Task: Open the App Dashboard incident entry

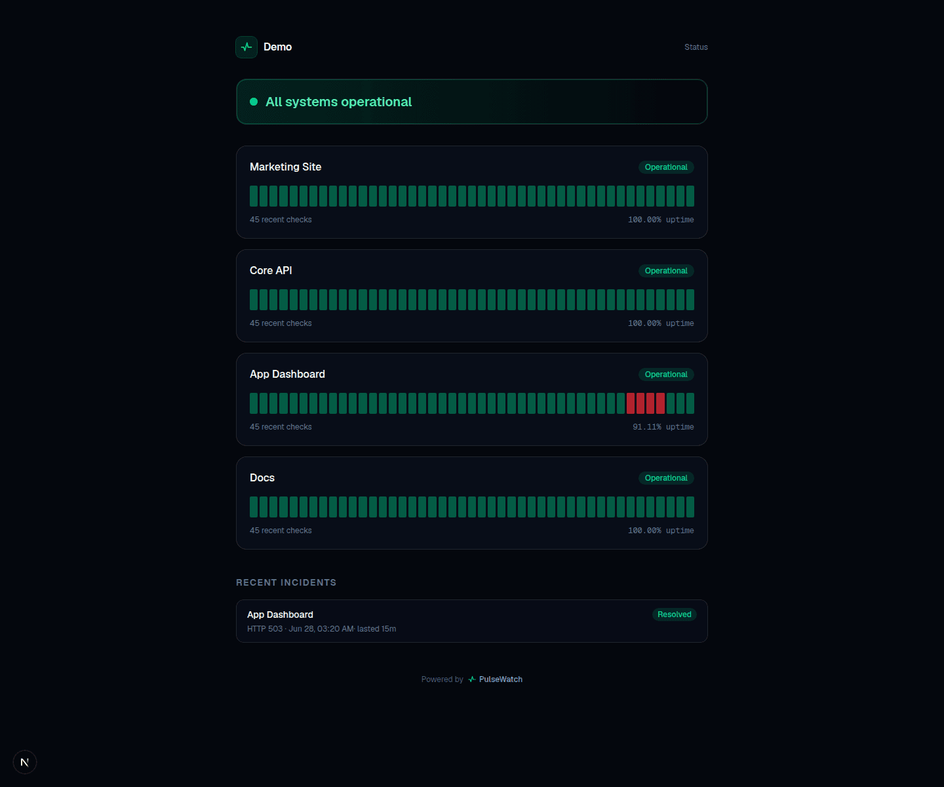Action: coord(472,621)
